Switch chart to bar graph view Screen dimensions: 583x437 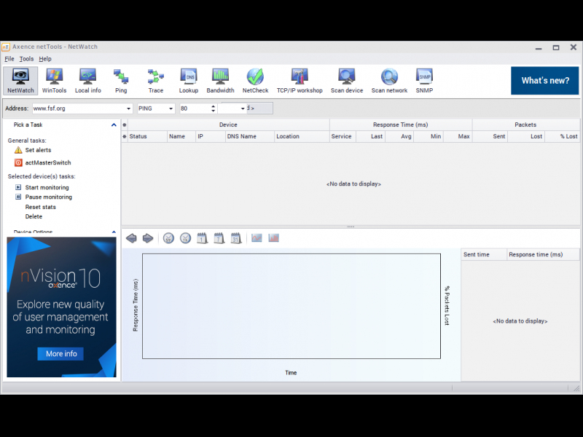(x=274, y=238)
